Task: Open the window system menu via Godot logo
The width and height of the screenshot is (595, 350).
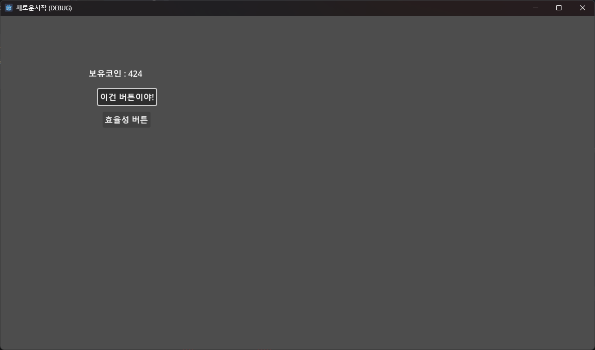Action: coord(9,8)
